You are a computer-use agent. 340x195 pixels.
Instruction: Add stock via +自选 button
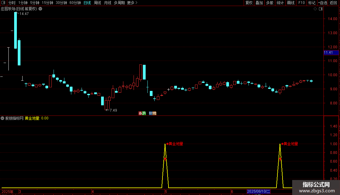point(323,3)
